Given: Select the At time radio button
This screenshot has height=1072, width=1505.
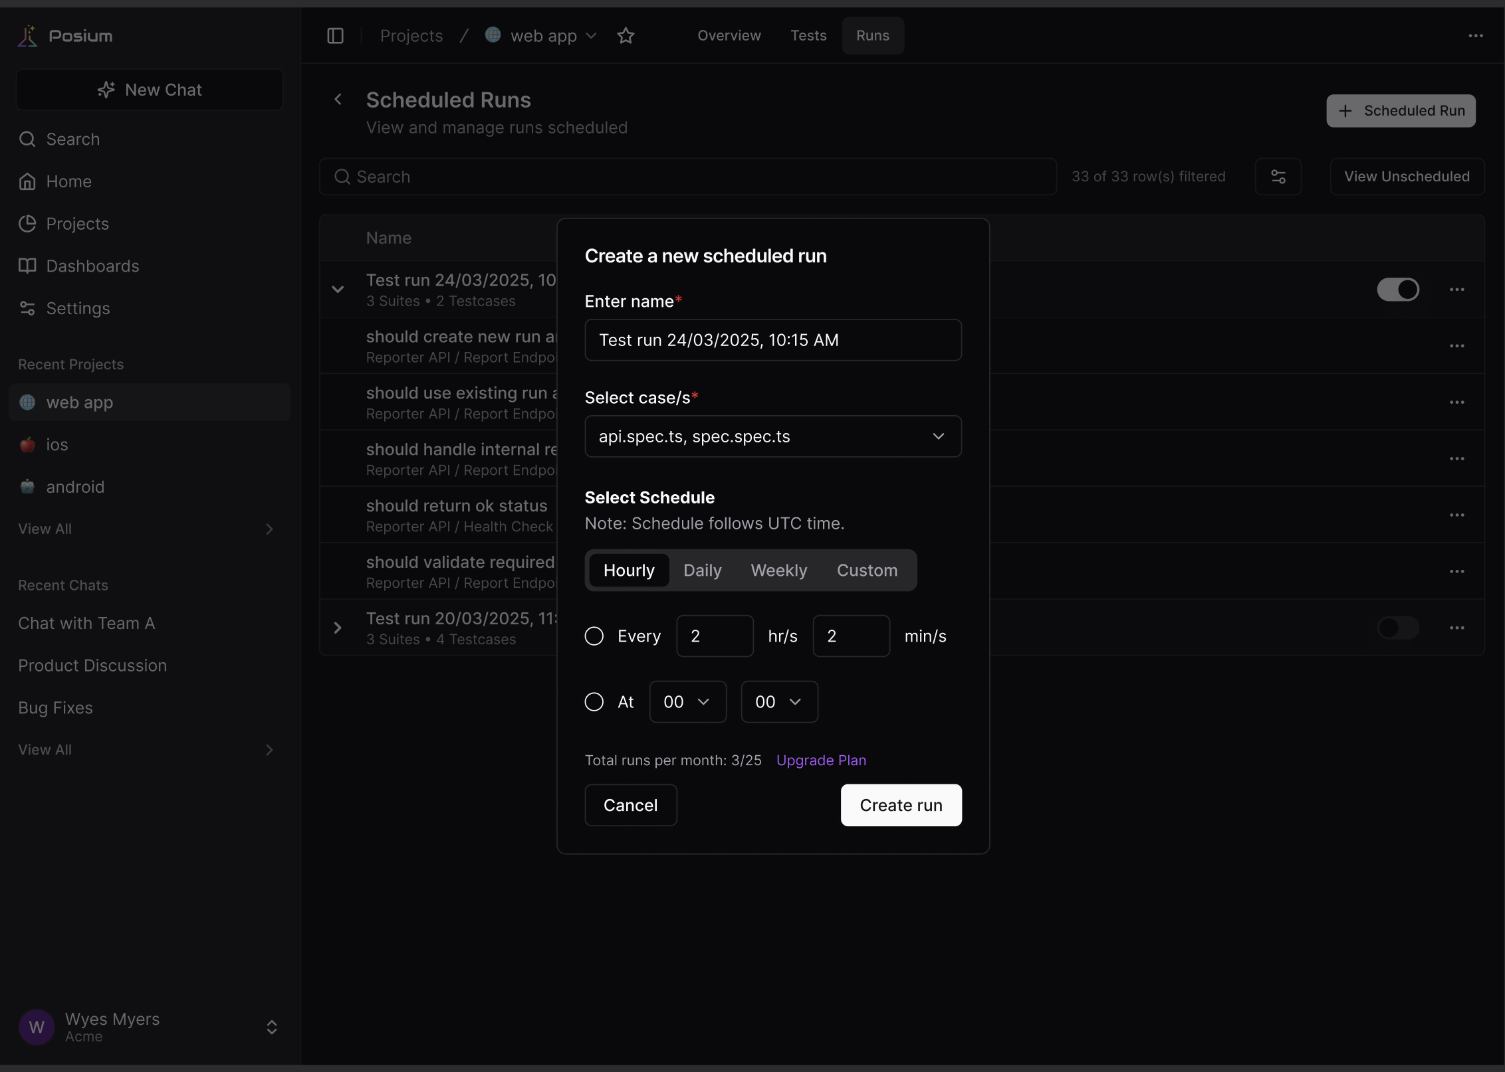Looking at the screenshot, I should [x=594, y=702].
